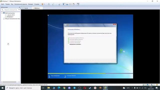Close the Windows 7 tab
160x90 pixels.
click(42, 8)
